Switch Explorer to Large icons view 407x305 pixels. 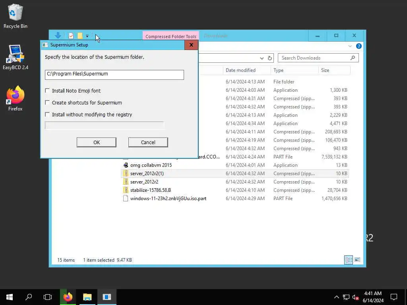[x=357, y=260]
